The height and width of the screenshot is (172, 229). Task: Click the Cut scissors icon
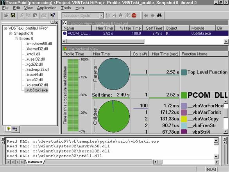pyautogui.click(x=22, y=15)
